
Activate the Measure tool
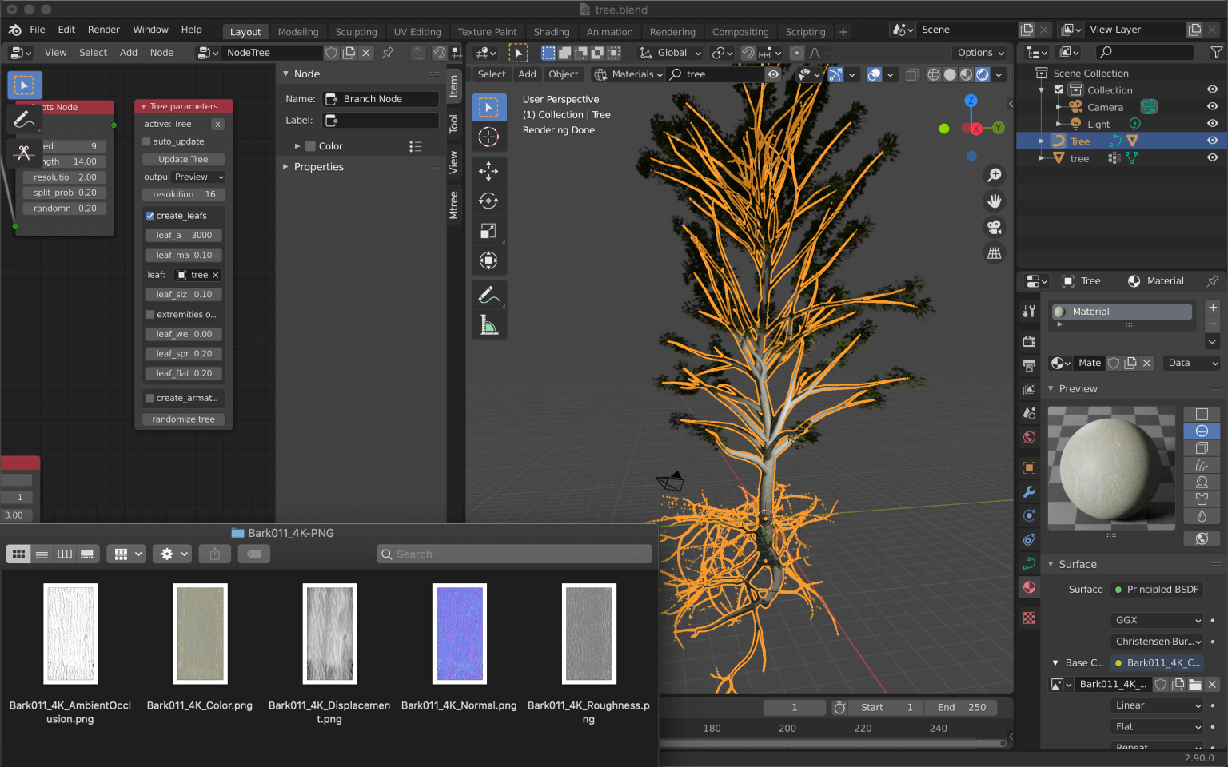[x=489, y=324]
